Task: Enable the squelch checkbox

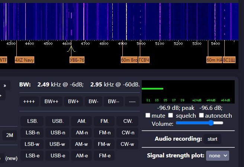Action: (171, 115)
